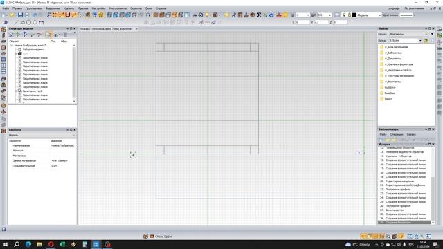
Task: Expand the Вычитание тел2 tree node
Action: pyautogui.click(x=16, y=91)
